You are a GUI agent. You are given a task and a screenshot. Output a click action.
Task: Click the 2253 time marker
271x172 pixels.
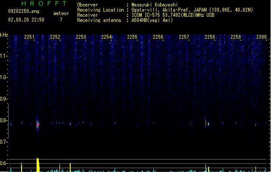pyautogui.click(x=81, y=37)
